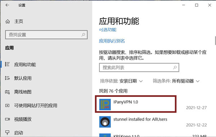Open the 可选功能 link
Viewport: 216px width, 137px height.
click(108, 30)
